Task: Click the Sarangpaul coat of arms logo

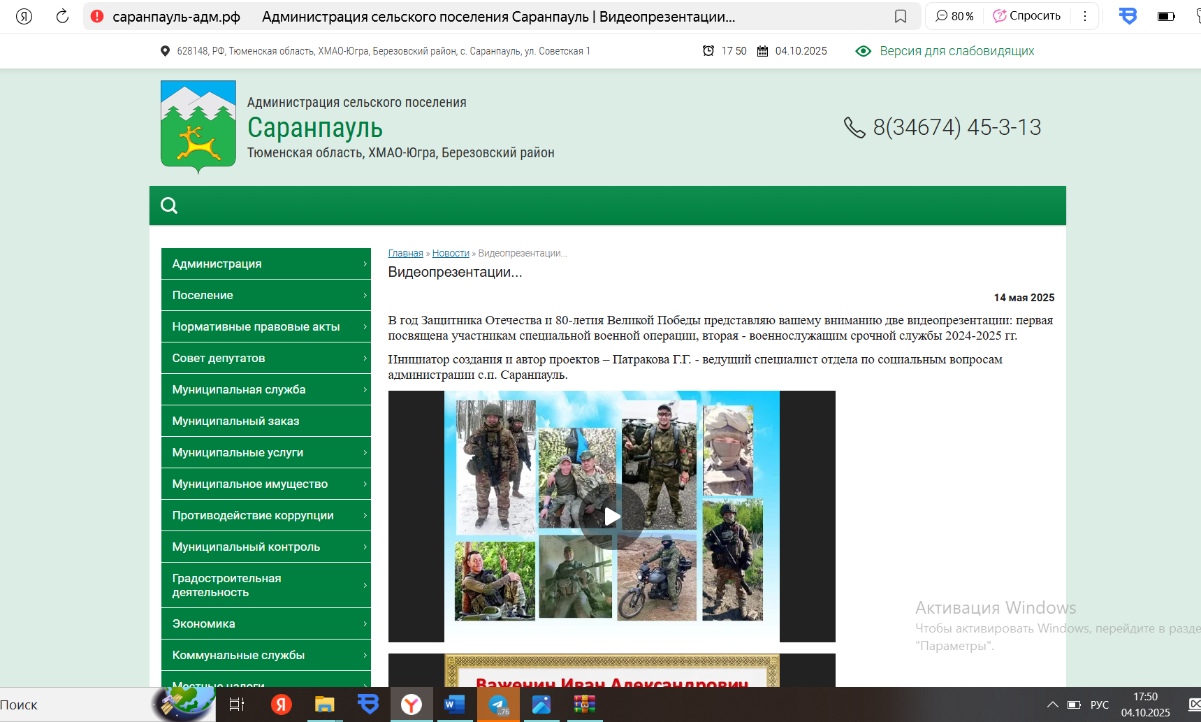Action: point(198,126)
